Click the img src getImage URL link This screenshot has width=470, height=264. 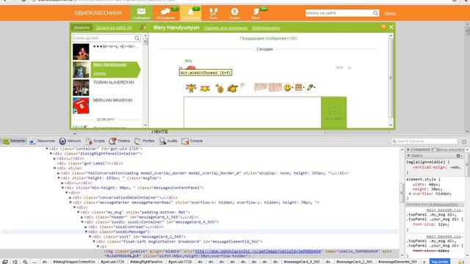coord(258,252)
